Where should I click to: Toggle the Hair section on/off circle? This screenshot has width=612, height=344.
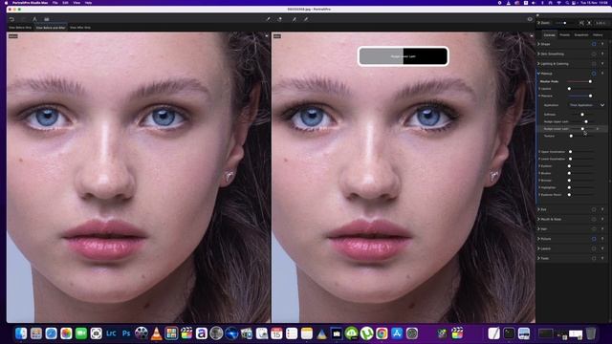pos(594,229)
